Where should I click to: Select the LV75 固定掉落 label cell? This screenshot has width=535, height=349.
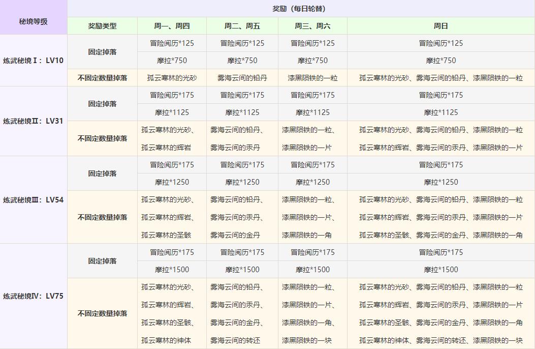tap(102, 261)
